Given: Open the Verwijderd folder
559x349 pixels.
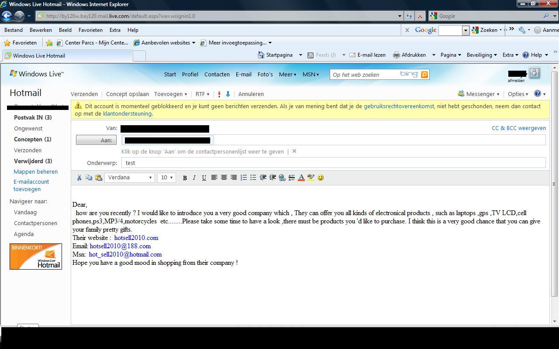Looking at the screenshot, I should point(33,161).
